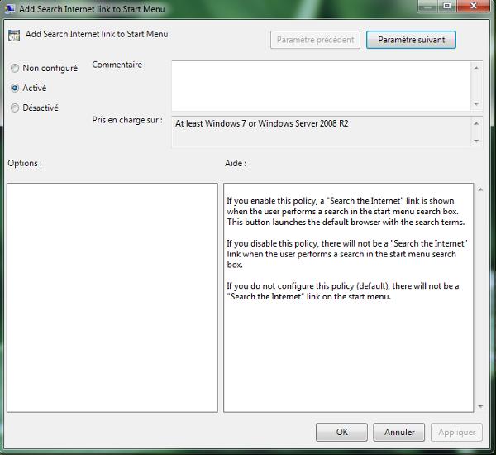Click the 'If you disable this policy' paragraph
The width and height of the screenshot is (496, 455).
(x=347, y=254)
